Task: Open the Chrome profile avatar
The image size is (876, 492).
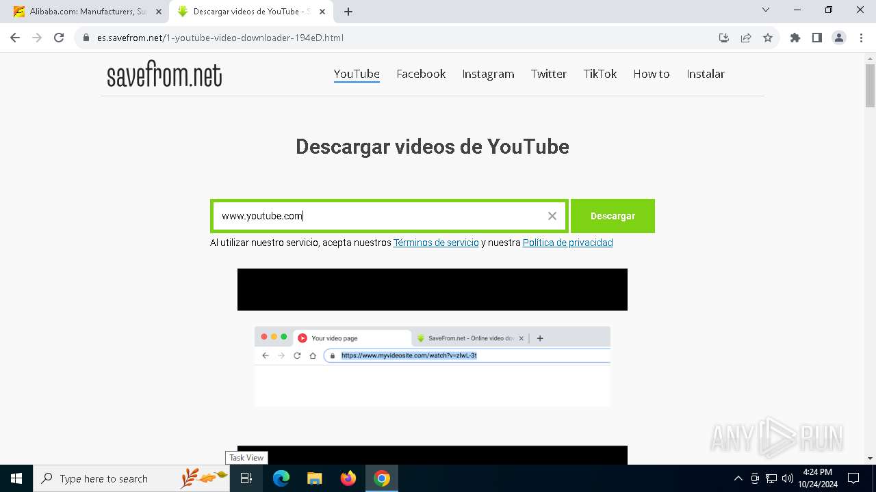Action: point(839,38)
